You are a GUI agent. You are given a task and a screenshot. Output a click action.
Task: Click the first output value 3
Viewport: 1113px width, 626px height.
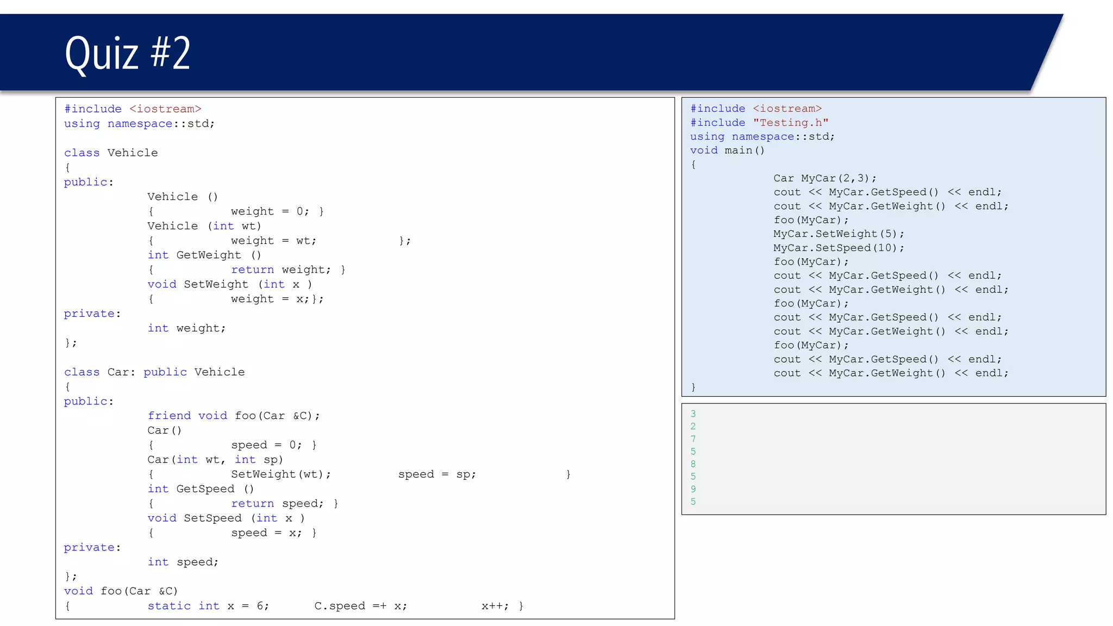693,414
